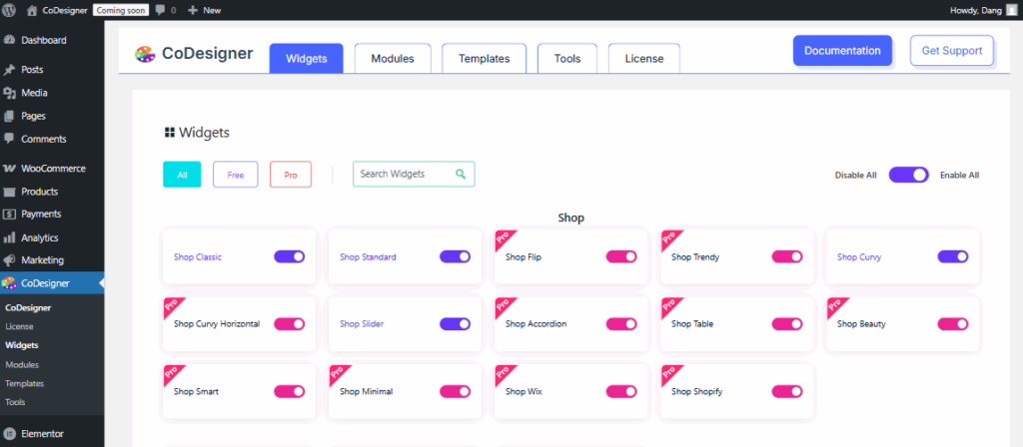Click the Shop Classic widget label
The width and height of the screenshot is (1023, 447).
click(x=198, y=257)
